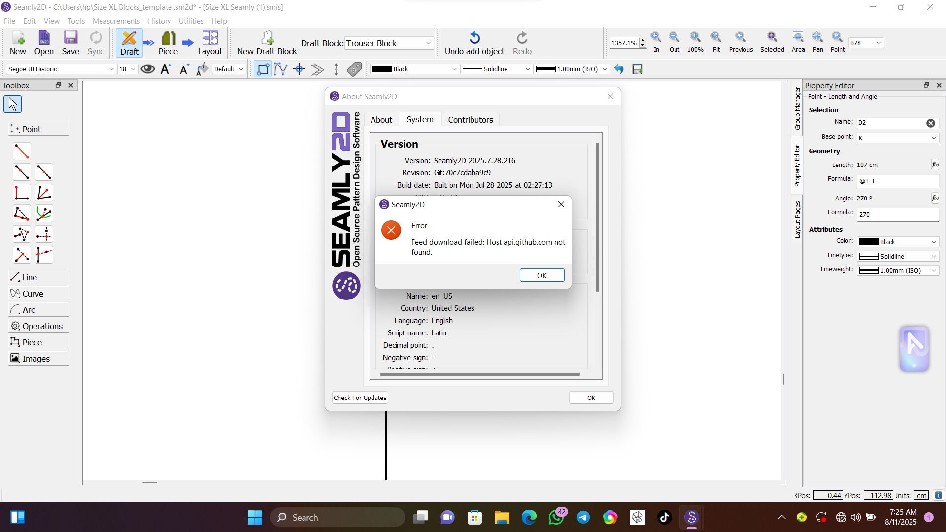Screen dimensions: 946x532
Task: Switch to the Contributors tab
Action: [x=471, y=120]
